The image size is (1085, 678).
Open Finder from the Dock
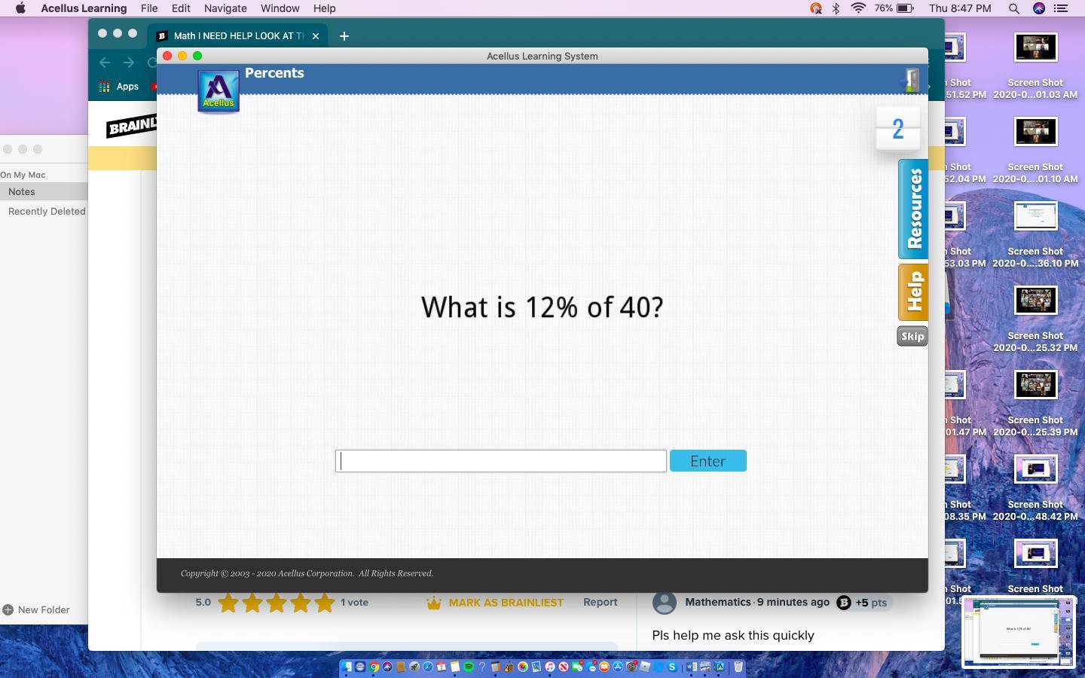[x=347, y=667]
